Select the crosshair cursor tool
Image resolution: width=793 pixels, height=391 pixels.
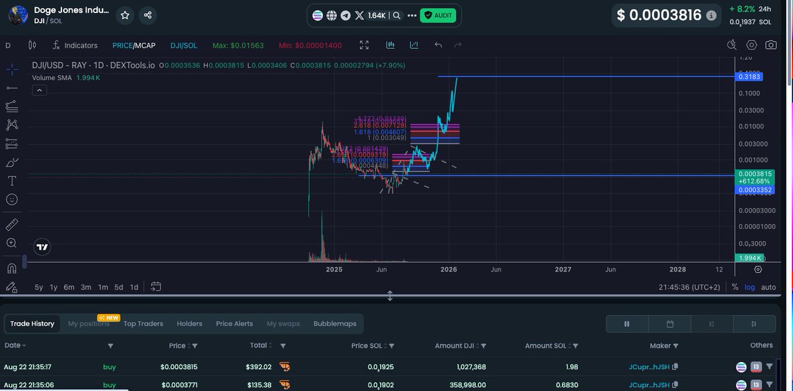click(11, 69)
